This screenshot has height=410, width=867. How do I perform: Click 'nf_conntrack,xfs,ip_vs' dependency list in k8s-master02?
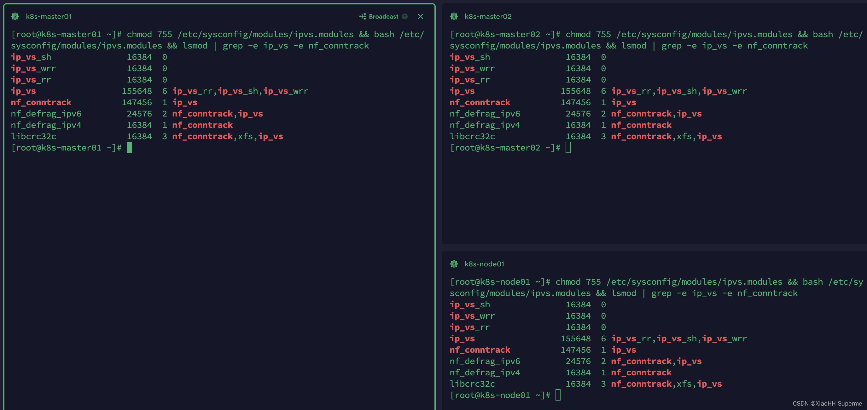[666, 136]
